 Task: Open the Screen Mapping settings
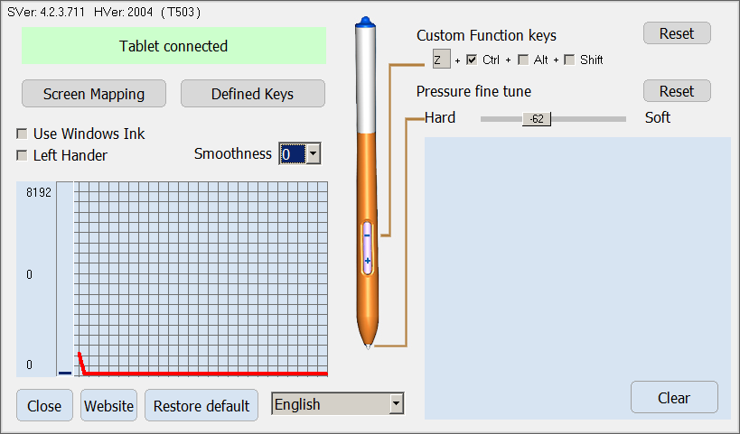(93, 94)
